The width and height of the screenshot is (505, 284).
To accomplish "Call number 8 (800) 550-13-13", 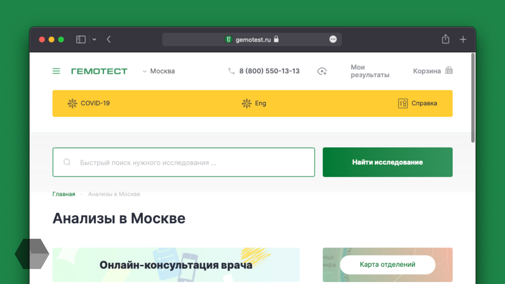I will pyautogui.click(x=269, y=71).
